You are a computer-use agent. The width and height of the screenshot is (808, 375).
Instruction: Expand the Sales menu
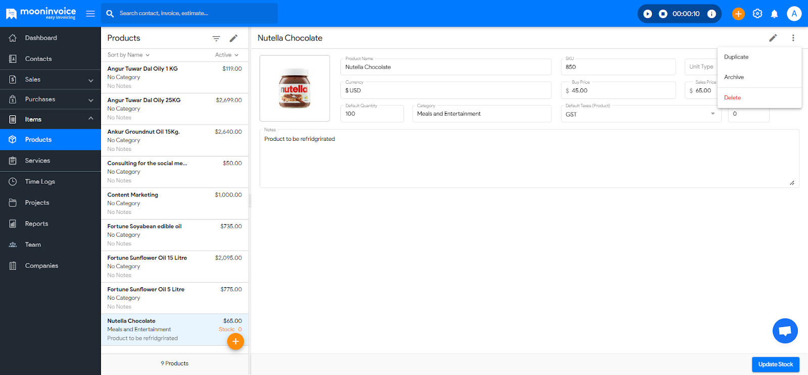[x=50, y=80]
